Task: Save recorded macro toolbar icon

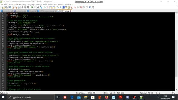Action: click(93, 7)
